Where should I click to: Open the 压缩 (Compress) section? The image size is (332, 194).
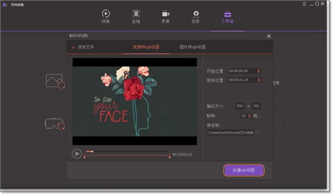point(136,17)
